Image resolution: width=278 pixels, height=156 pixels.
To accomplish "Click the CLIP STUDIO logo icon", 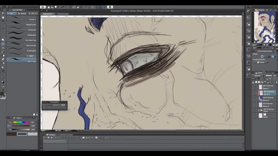I will point(43,7).
